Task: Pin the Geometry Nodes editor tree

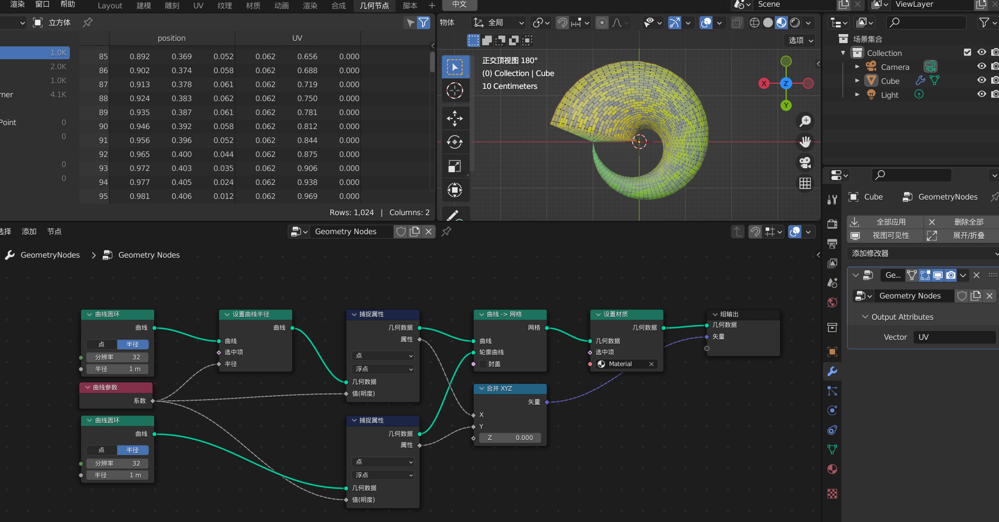Action: [x=446, y=231]
